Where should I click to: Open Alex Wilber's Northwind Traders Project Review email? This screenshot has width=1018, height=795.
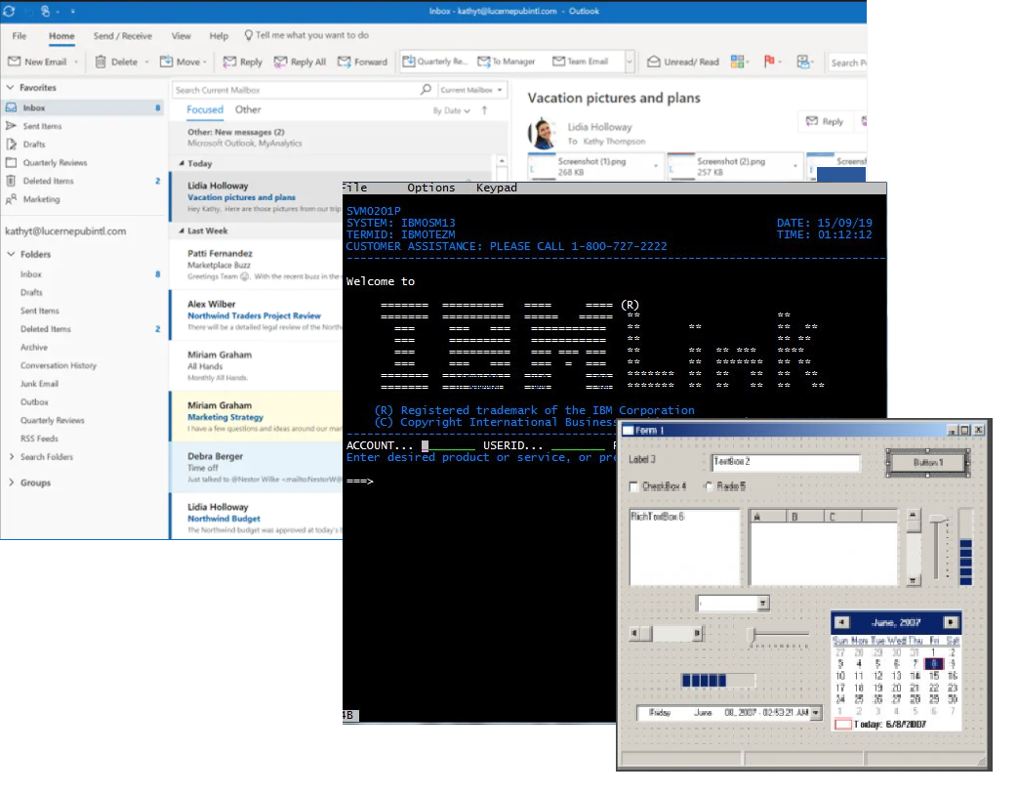(x=257, y=315)
